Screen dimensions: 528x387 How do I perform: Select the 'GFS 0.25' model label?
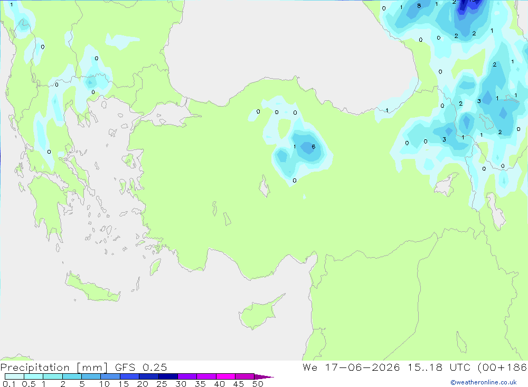tap(141, 367)
